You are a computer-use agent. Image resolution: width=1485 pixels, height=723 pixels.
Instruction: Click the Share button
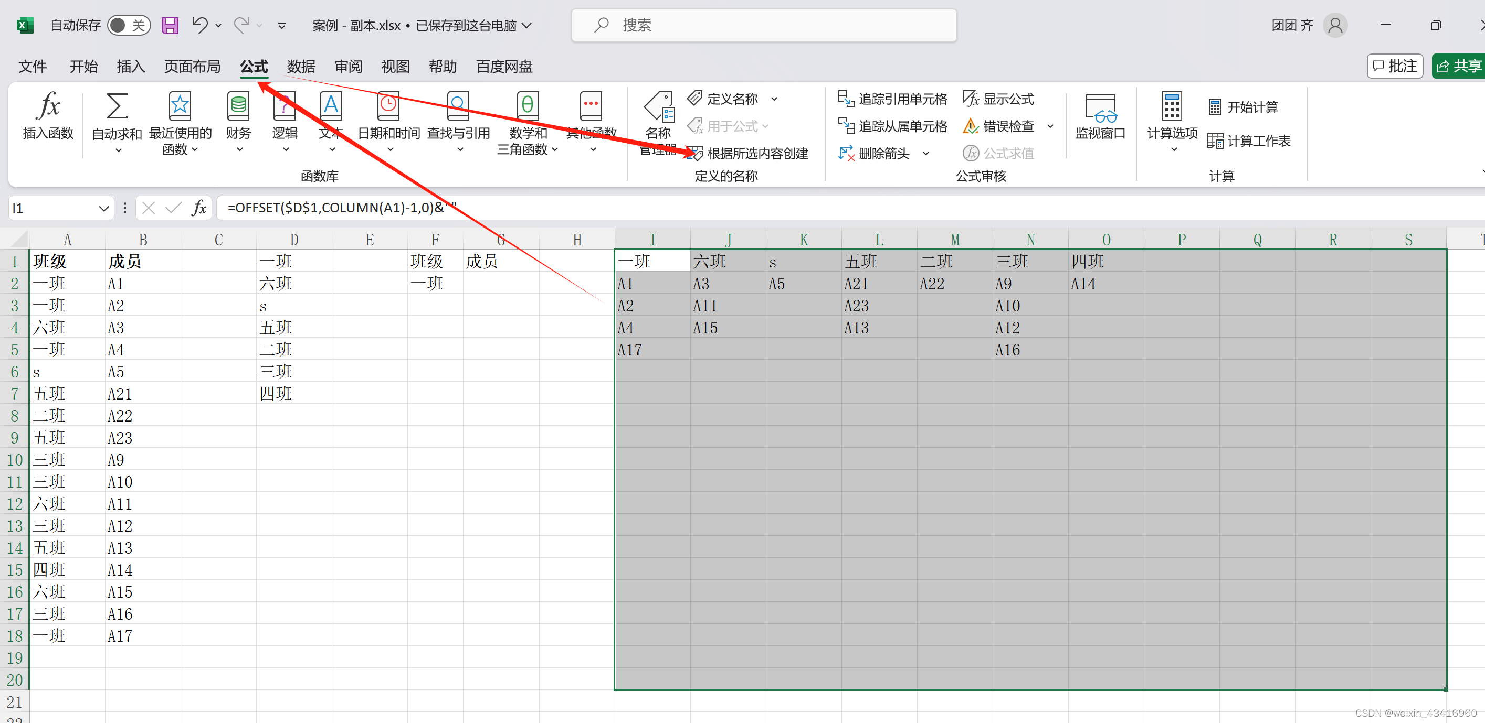(x=1458, y=66)
